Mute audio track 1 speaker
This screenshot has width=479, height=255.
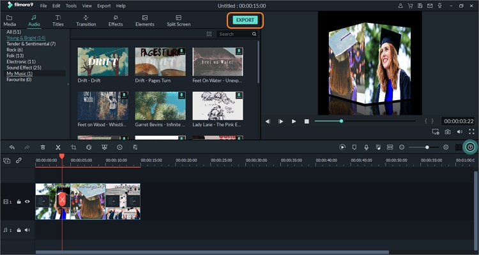(x=27, y=230)
